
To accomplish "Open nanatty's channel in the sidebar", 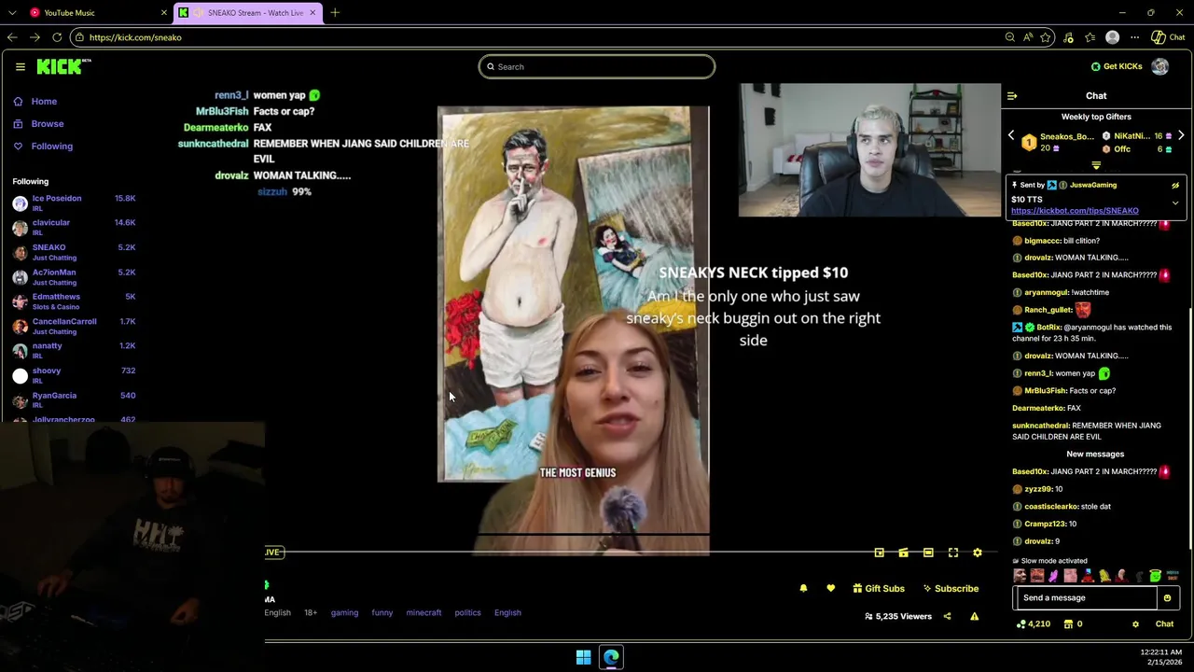I will tap(74, 350).
